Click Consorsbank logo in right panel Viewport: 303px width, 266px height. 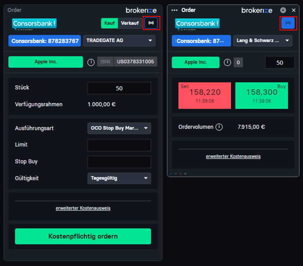pyautogui.click(x=197, y=24)
